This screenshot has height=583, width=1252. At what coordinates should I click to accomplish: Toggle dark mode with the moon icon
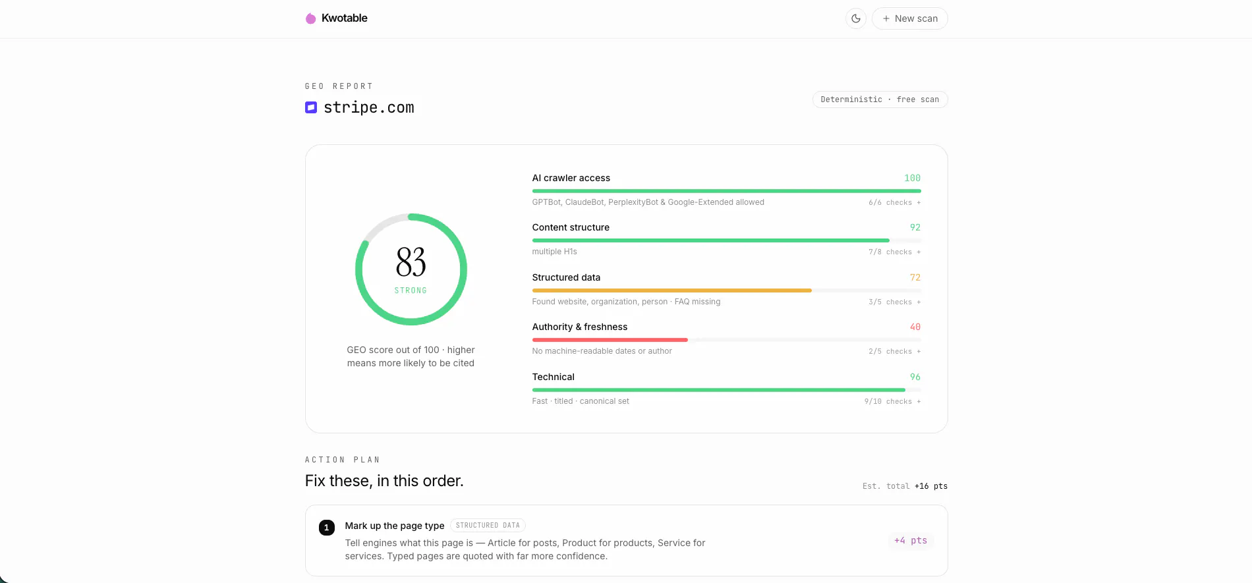[x=856, y=18]
